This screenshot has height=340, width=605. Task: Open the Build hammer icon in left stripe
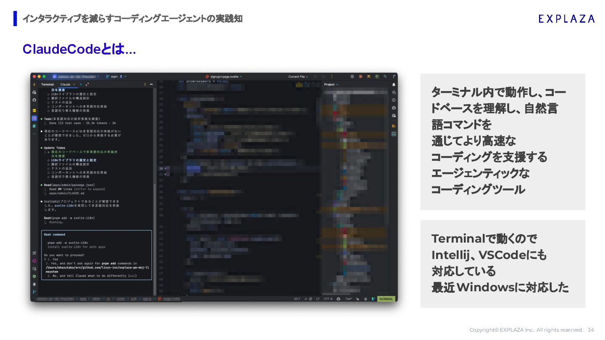coord(34,253)
